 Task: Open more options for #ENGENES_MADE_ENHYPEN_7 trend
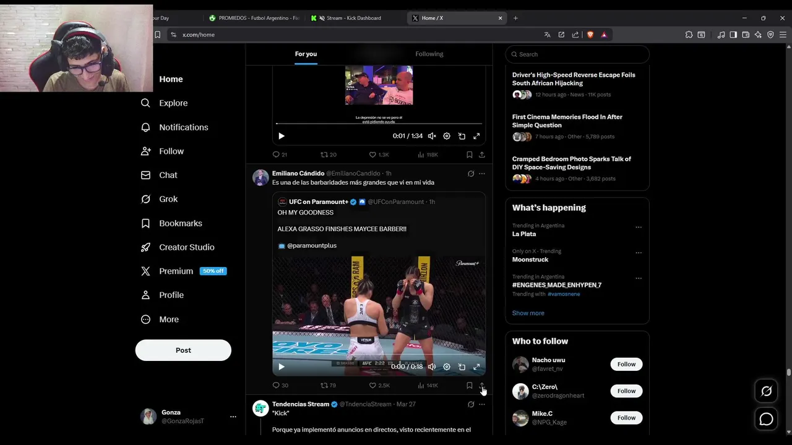point(638,279)
